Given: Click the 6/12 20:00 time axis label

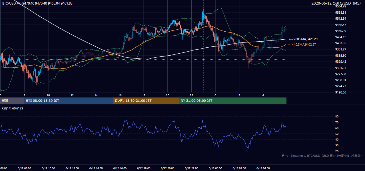Looking at the screenshot, I should click(x=167, y=168).
